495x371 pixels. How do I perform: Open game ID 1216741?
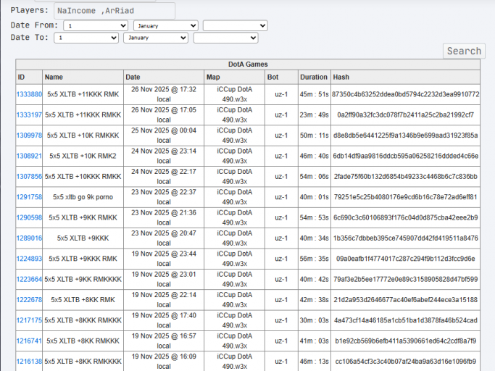[x=29, y=341]
